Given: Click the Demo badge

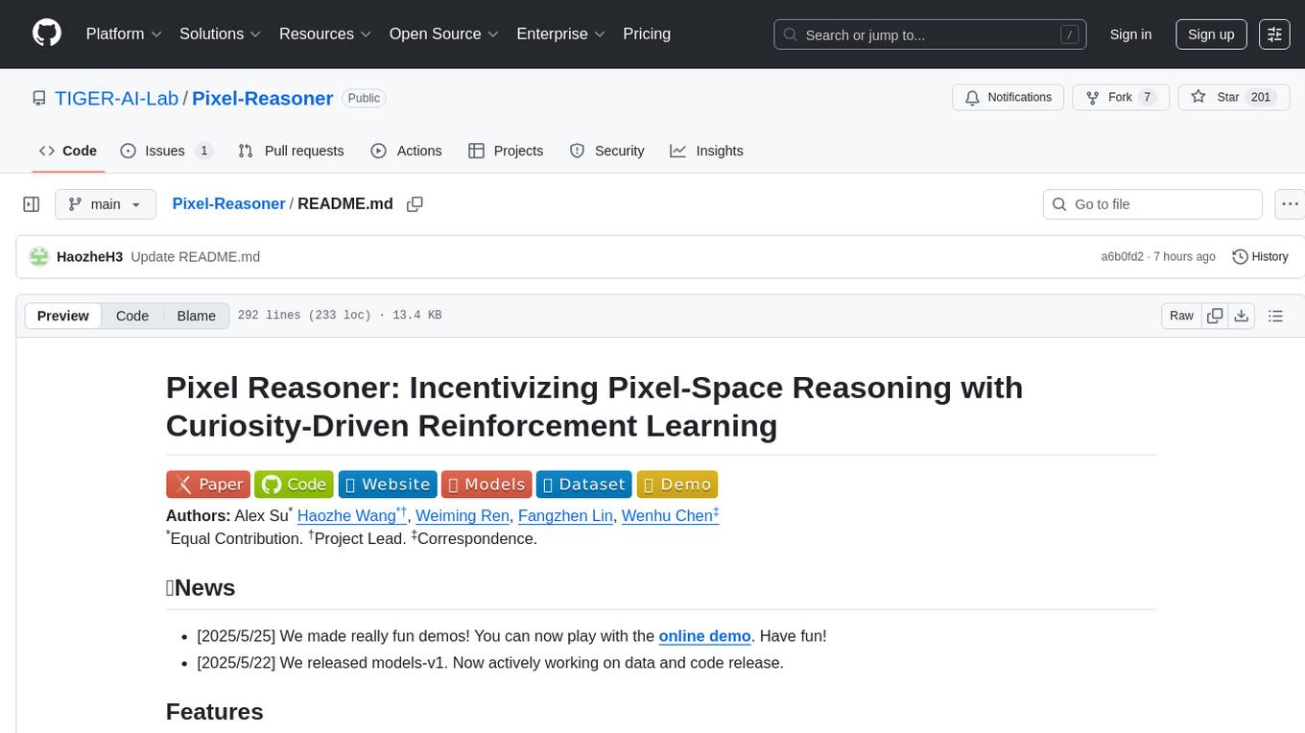Looking at the screenshot, I should pyautogui.click(x=676, y=485).
